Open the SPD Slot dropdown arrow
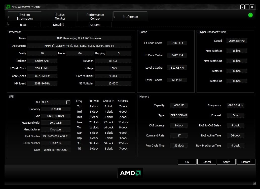Viewport: 260px width, 189px height. 68,102
